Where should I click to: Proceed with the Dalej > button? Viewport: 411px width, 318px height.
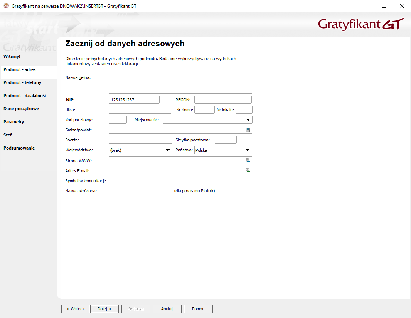[104, 309]
